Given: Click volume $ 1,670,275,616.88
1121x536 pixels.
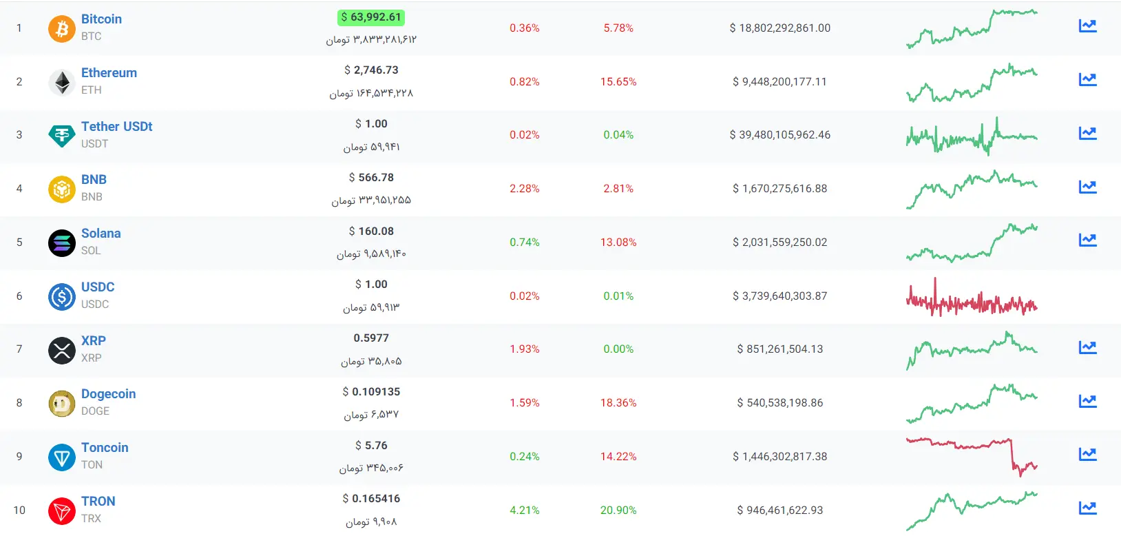Looking at the screenshot, I should pos(780,189).
